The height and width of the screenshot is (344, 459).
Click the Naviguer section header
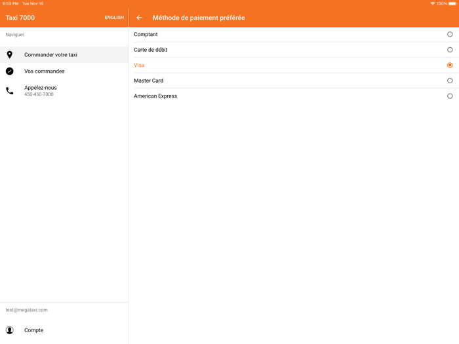coord(15,35)
